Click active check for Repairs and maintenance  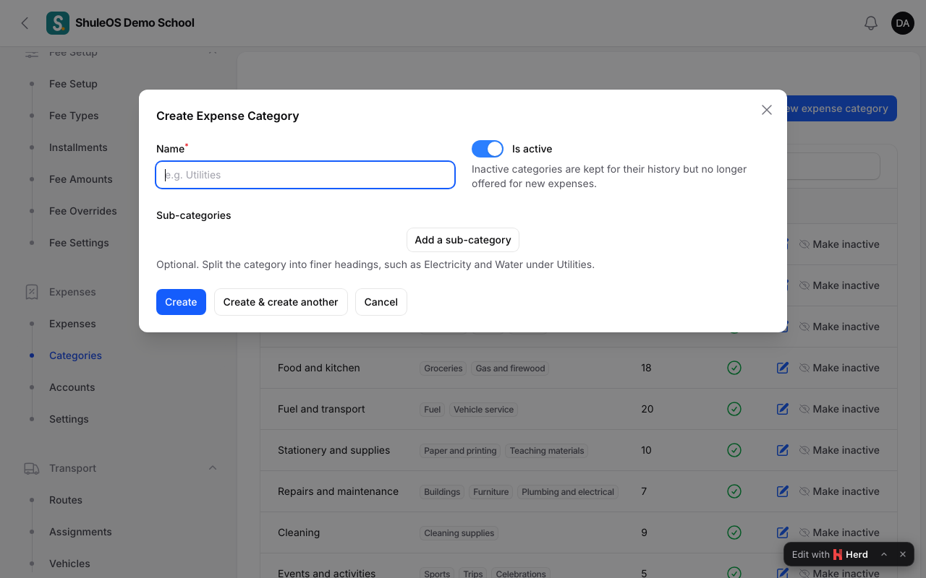[x=734, y=491]
